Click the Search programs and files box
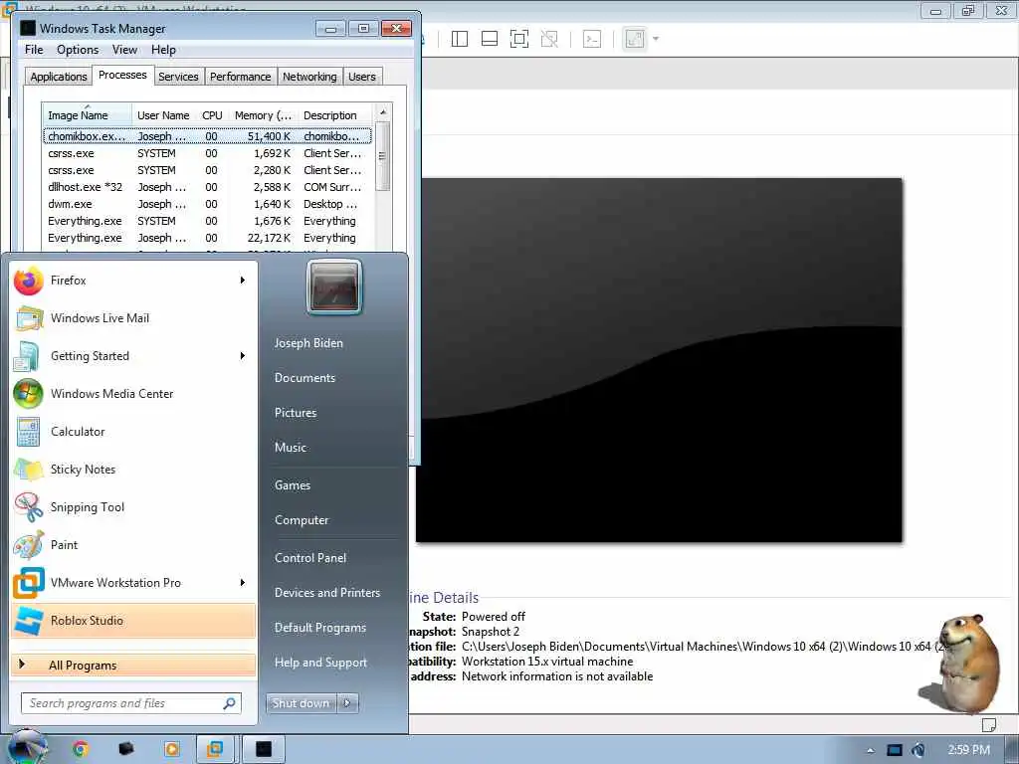Viewport: 1019px width, 764px height. click(x=131, y=703)
